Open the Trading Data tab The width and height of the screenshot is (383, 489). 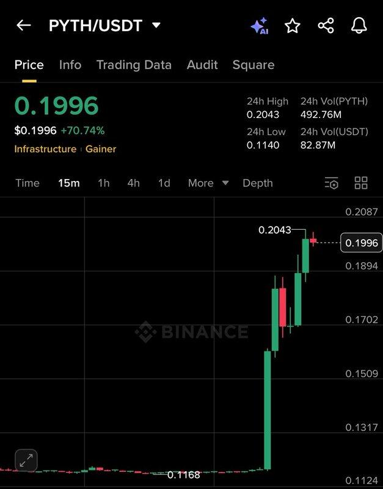click(x=134, y=65)
